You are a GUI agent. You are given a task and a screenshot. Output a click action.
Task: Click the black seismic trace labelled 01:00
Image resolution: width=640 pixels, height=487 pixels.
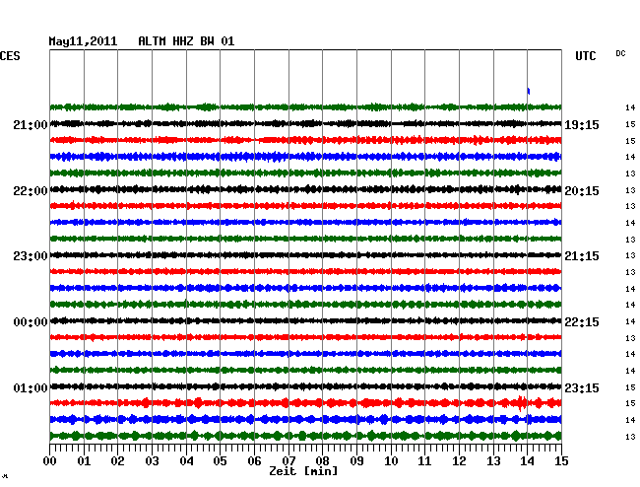coord(305,386)
